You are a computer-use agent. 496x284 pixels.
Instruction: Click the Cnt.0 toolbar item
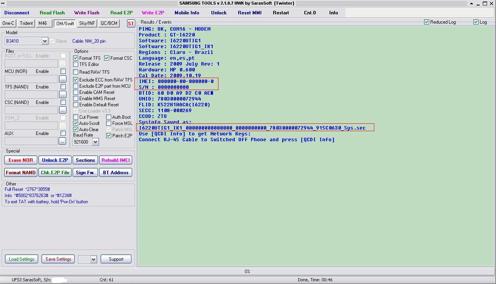pos(310,13)
